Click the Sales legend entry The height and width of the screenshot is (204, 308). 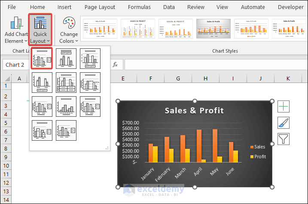pos(258,147)
